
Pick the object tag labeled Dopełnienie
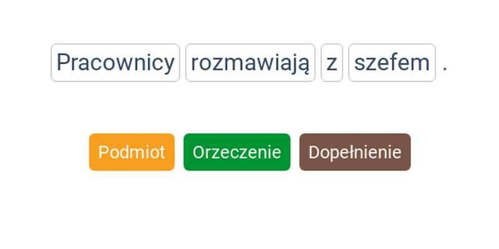pyautogui.click(x=355, y=152)
